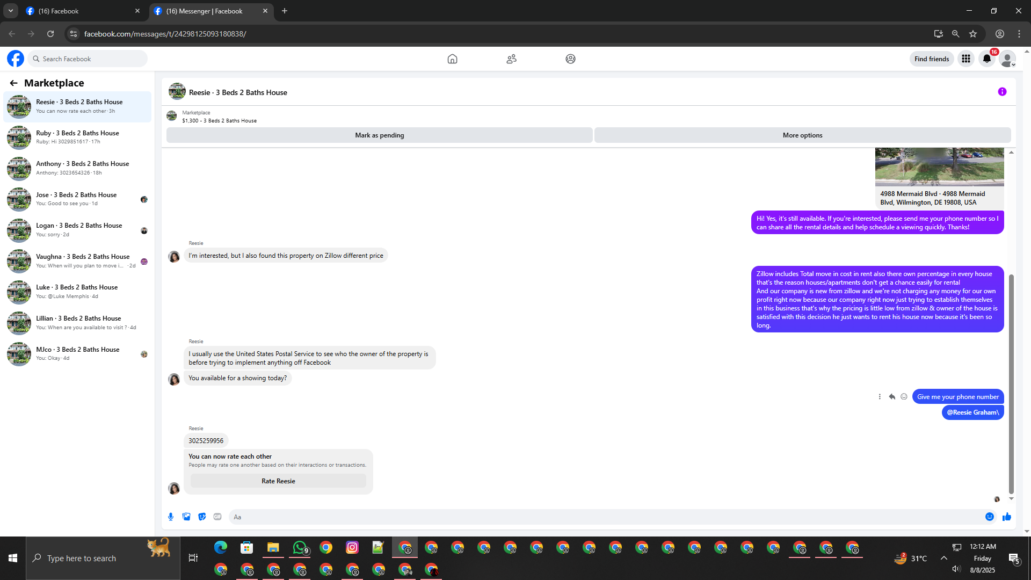
Task: Click the voice clip microphone icon
Action: (x=171, y=517)
